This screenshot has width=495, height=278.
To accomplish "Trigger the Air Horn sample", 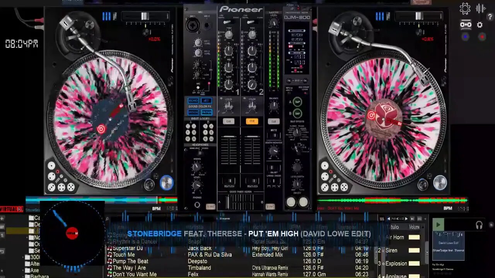I will click(x=394, y=237).
